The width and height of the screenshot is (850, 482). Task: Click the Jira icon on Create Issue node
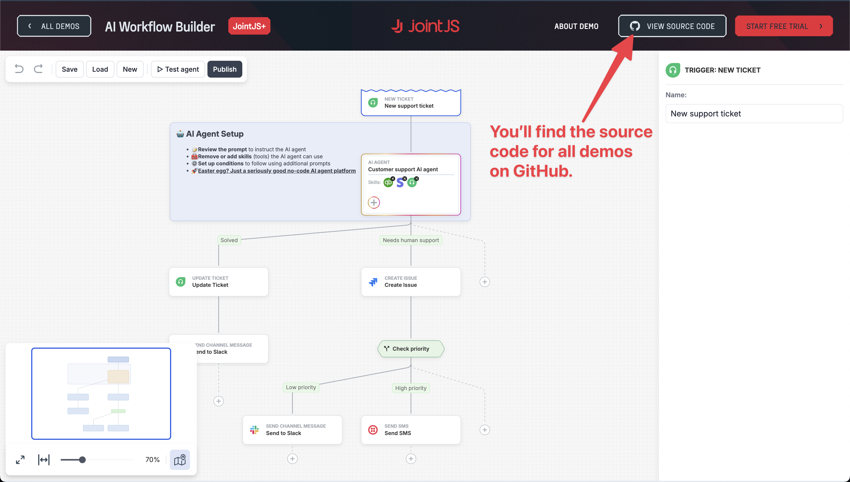pos(373,282)
